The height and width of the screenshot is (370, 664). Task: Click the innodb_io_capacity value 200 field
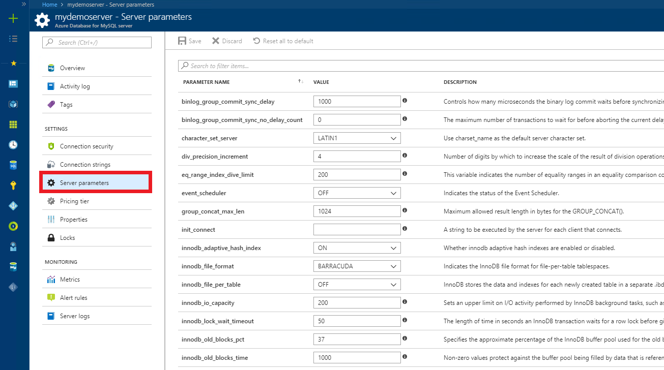(x=357, y=303)
